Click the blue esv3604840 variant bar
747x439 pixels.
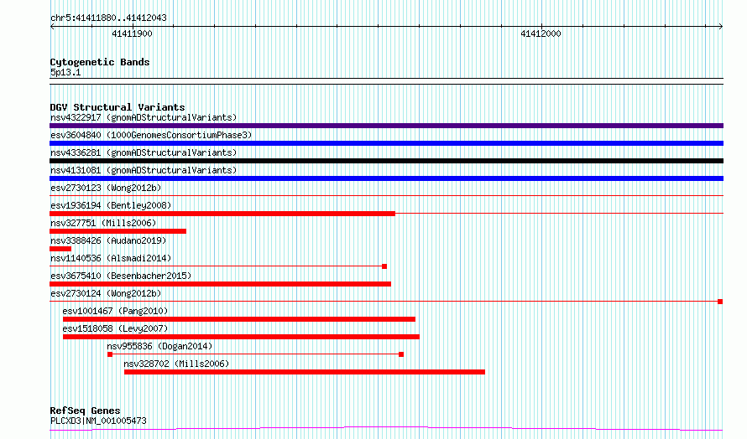point(386,143)
